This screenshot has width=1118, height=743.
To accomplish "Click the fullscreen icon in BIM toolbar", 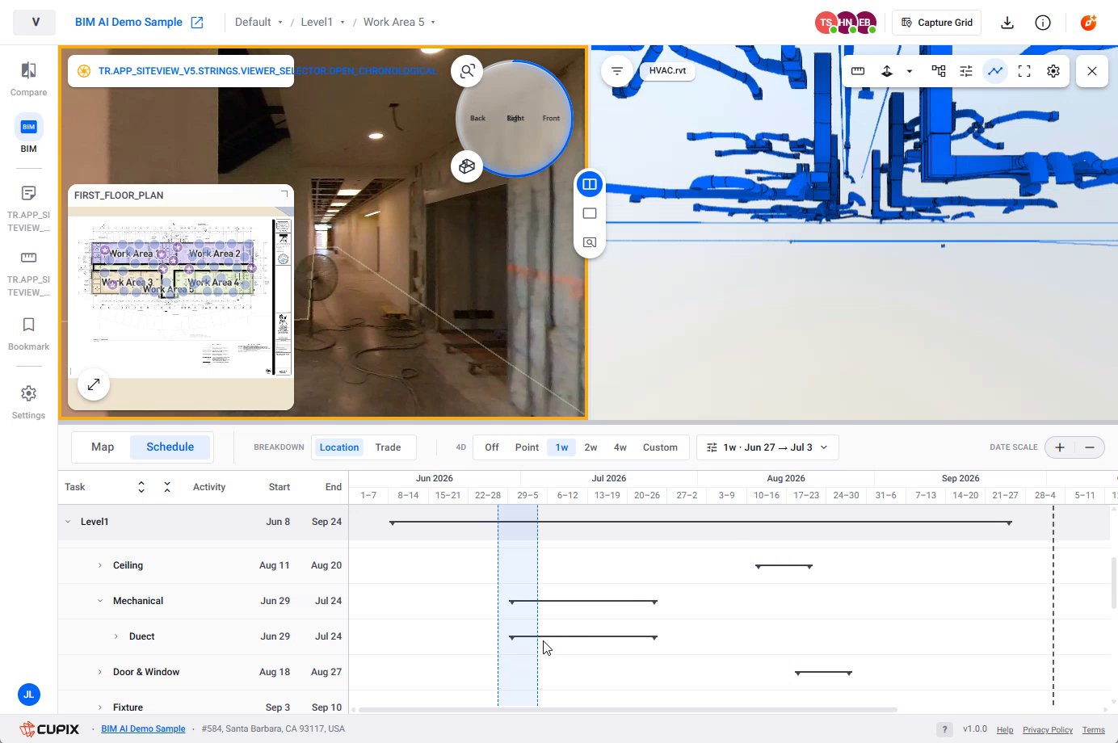I will (x=1024, y=71).
